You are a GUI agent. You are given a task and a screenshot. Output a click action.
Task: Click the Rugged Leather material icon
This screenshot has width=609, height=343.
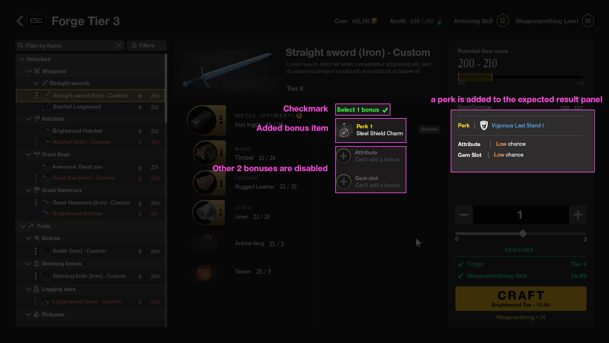[205, 182]
